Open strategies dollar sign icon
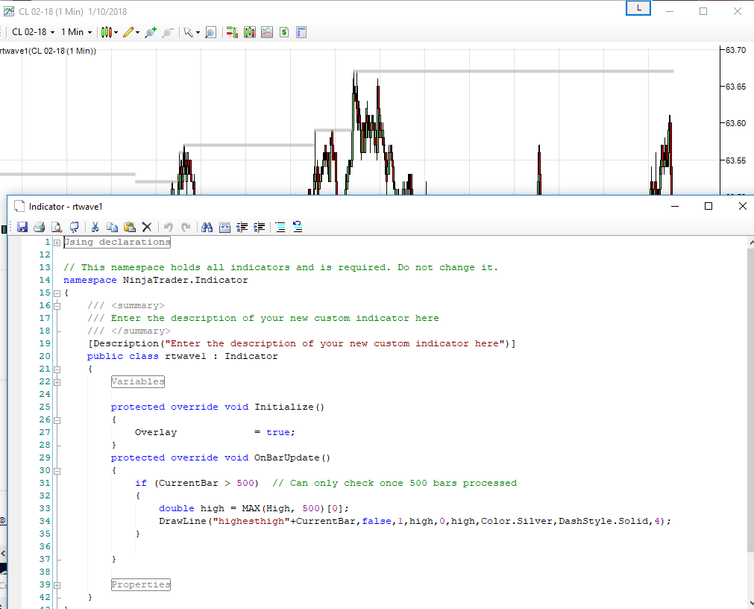The width and height of the screenshot is (754, 609). pyautogui.click(x=284, y=32)
